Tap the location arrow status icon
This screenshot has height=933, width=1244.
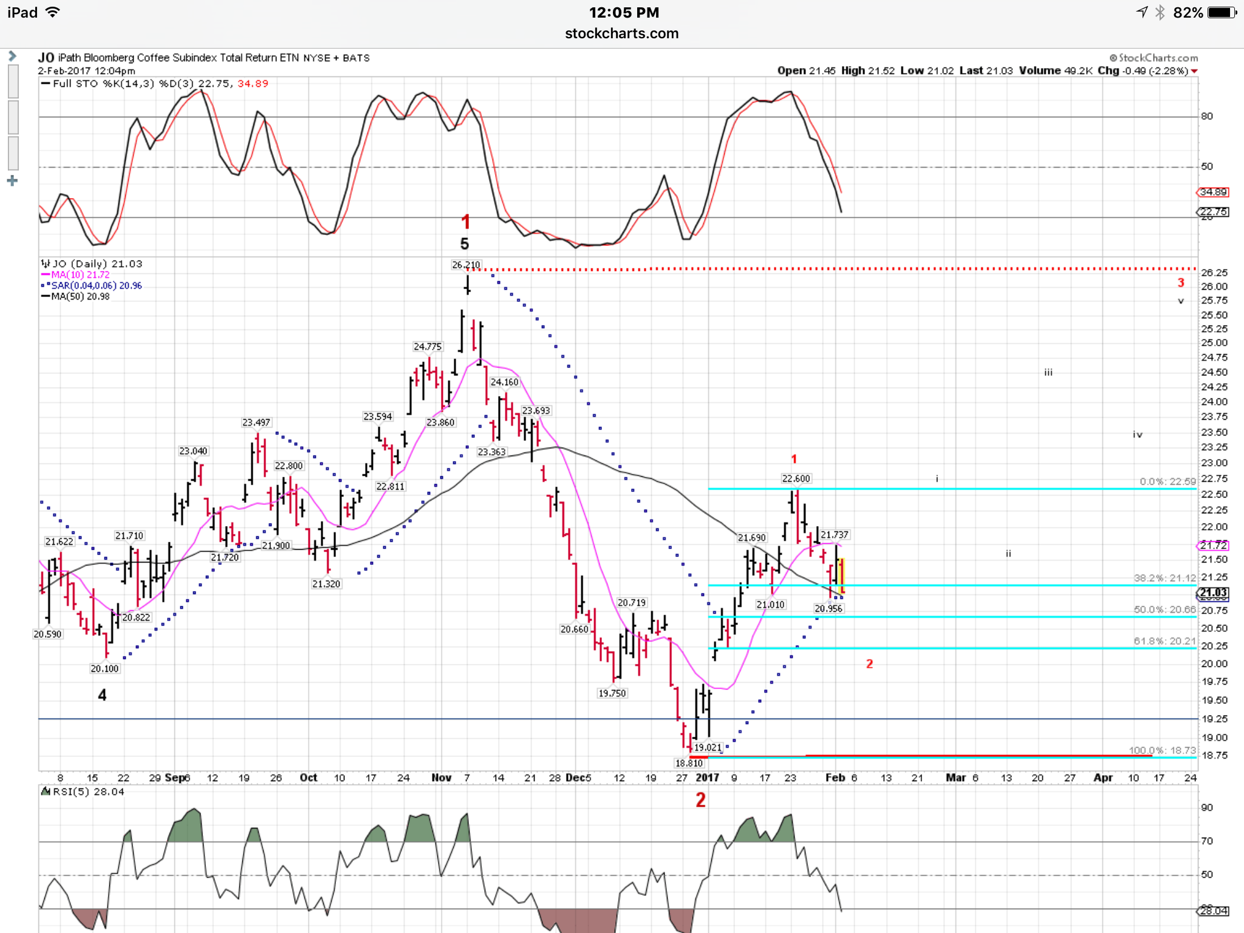(x=1142, y=12)
